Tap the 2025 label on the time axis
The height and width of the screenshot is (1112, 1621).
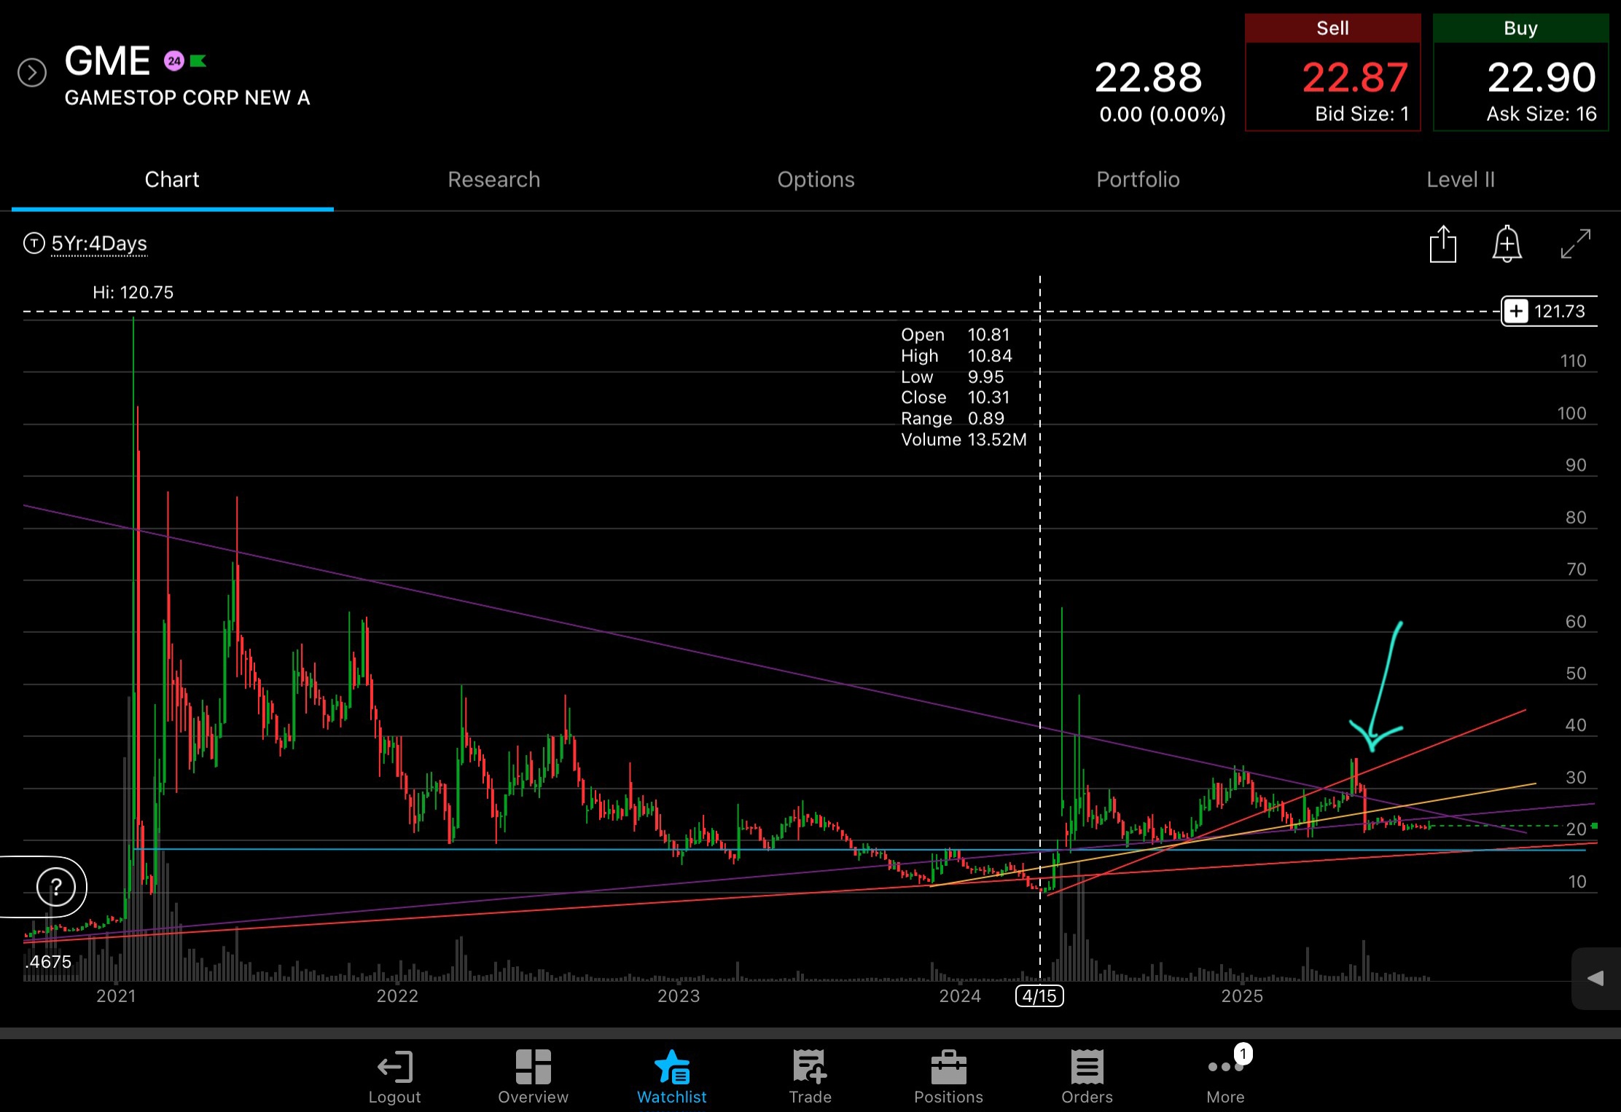[1242, 996]
